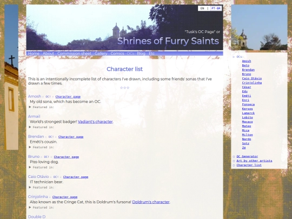The image size is (292, 219).
Task: Open Eméti in the sidebar list
Action: (x=247, y=96)
